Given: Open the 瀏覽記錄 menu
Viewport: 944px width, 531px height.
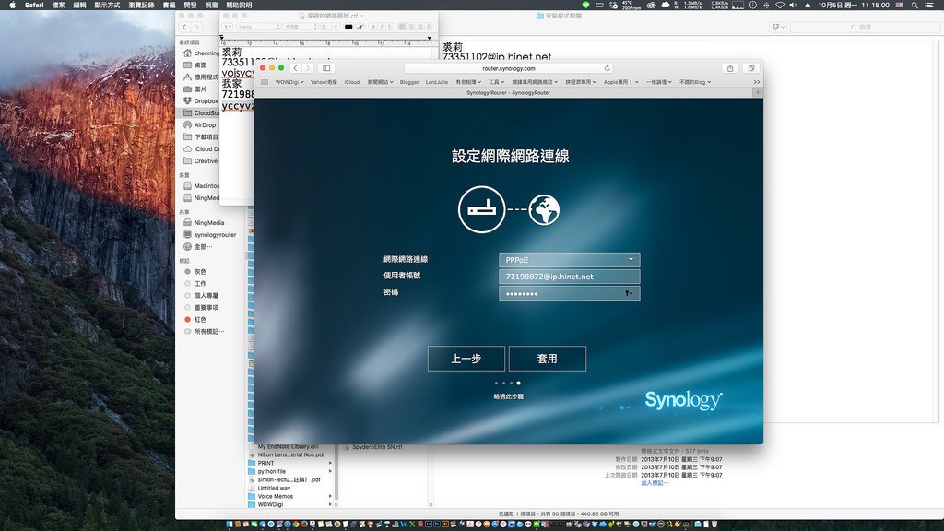Looking at the screenshot, I should [141, 5].
